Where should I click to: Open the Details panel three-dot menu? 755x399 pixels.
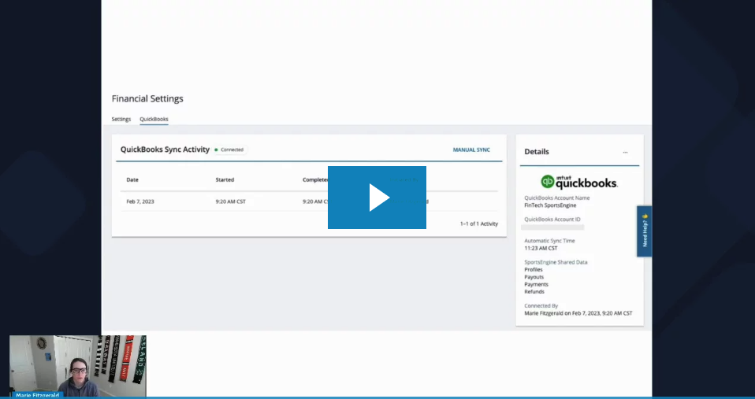(625, 152)
